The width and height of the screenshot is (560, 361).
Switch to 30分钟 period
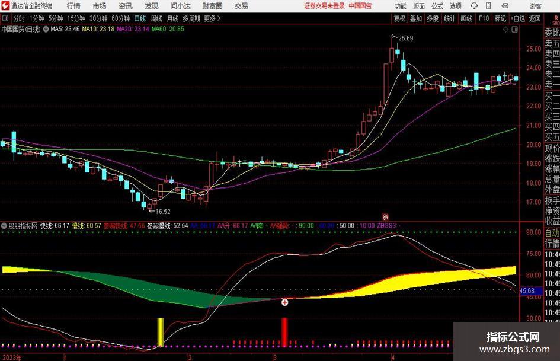[x=98, y=18]
